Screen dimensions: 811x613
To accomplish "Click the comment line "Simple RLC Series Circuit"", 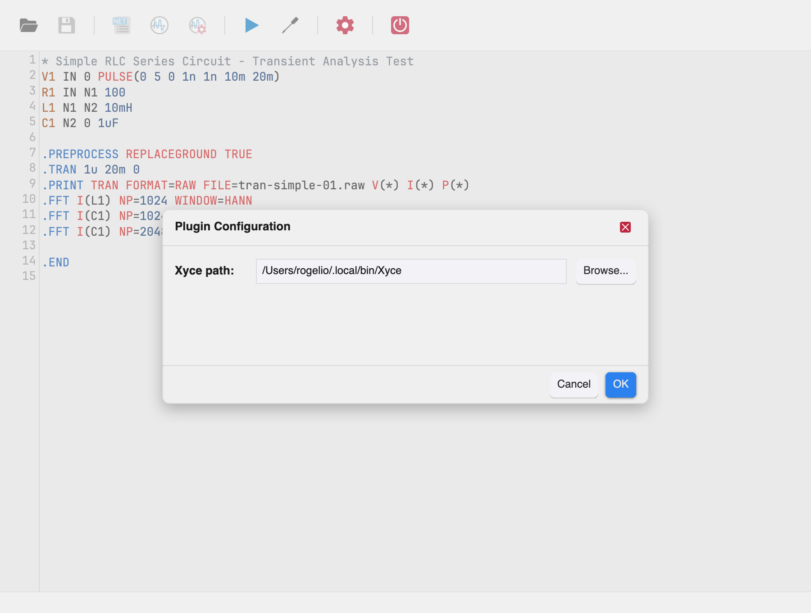I will tap(228, 61).
